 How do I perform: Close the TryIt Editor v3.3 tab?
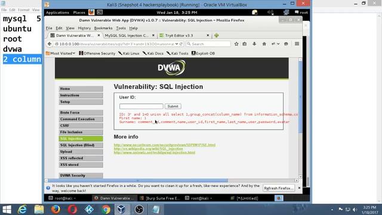pyautogui.click(x=208, y=35)
